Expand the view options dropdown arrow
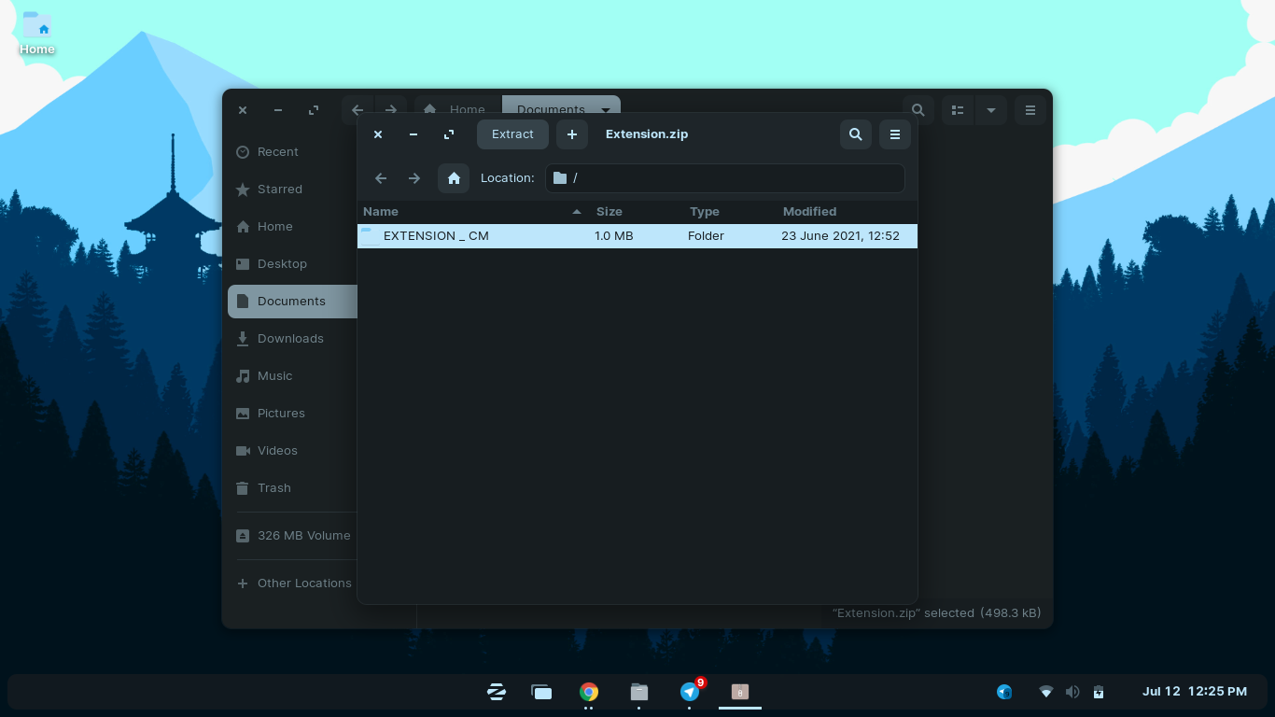Screen dimensions: 1275x717 [x=991, y=110]
